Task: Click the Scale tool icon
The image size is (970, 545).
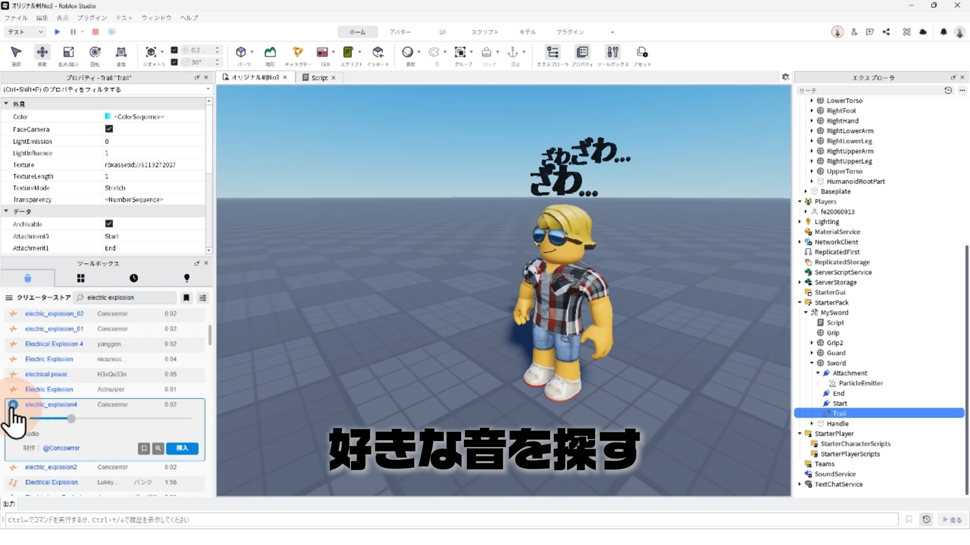Action: point(68,52)
